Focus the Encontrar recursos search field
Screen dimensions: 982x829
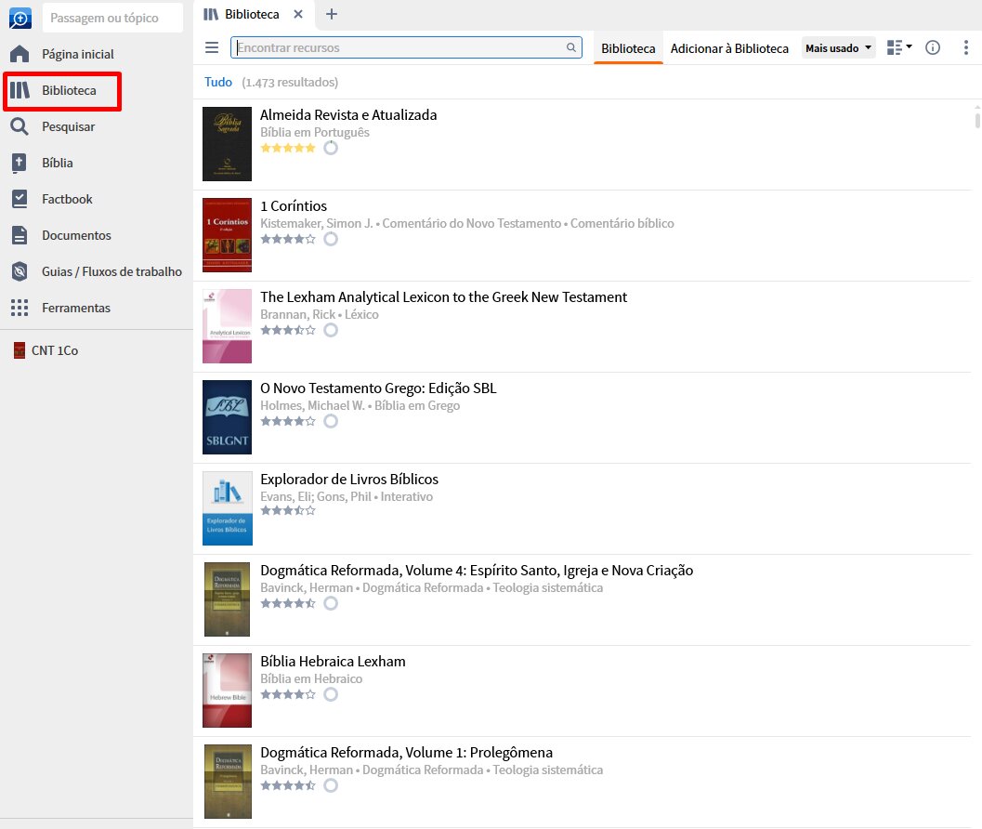[x=406, y=47]
